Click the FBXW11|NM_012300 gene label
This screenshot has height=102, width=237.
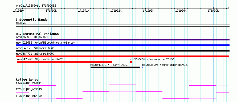click(x=29, y=96)
